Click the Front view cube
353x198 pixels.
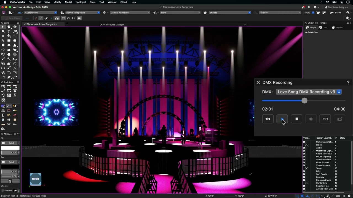coord(35,179)
